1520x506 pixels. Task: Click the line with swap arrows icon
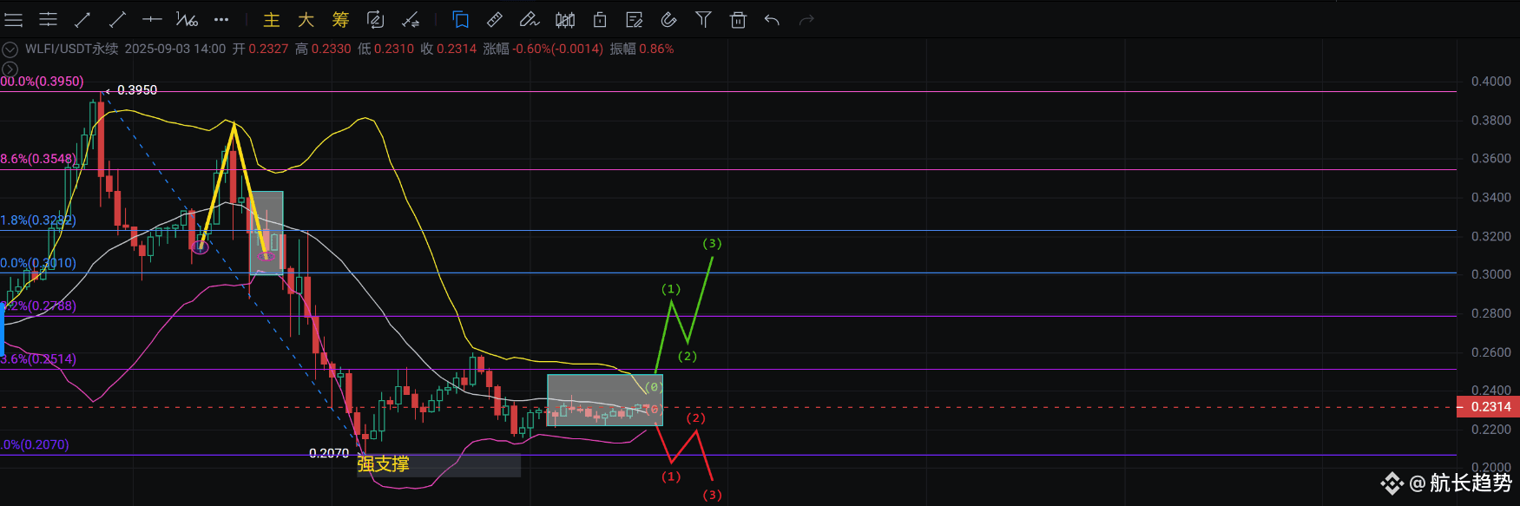(x=410, y=19)
